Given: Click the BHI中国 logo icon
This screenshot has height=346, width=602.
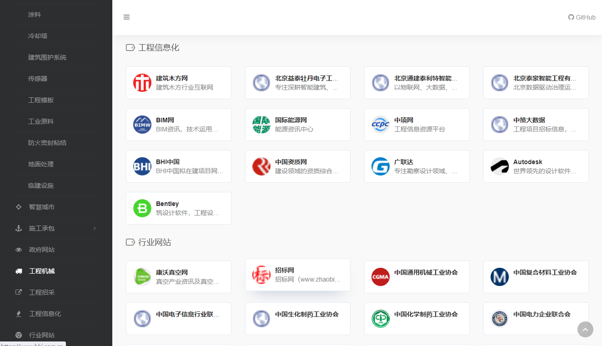Looking at the screenshot, I should pos(142,166).
